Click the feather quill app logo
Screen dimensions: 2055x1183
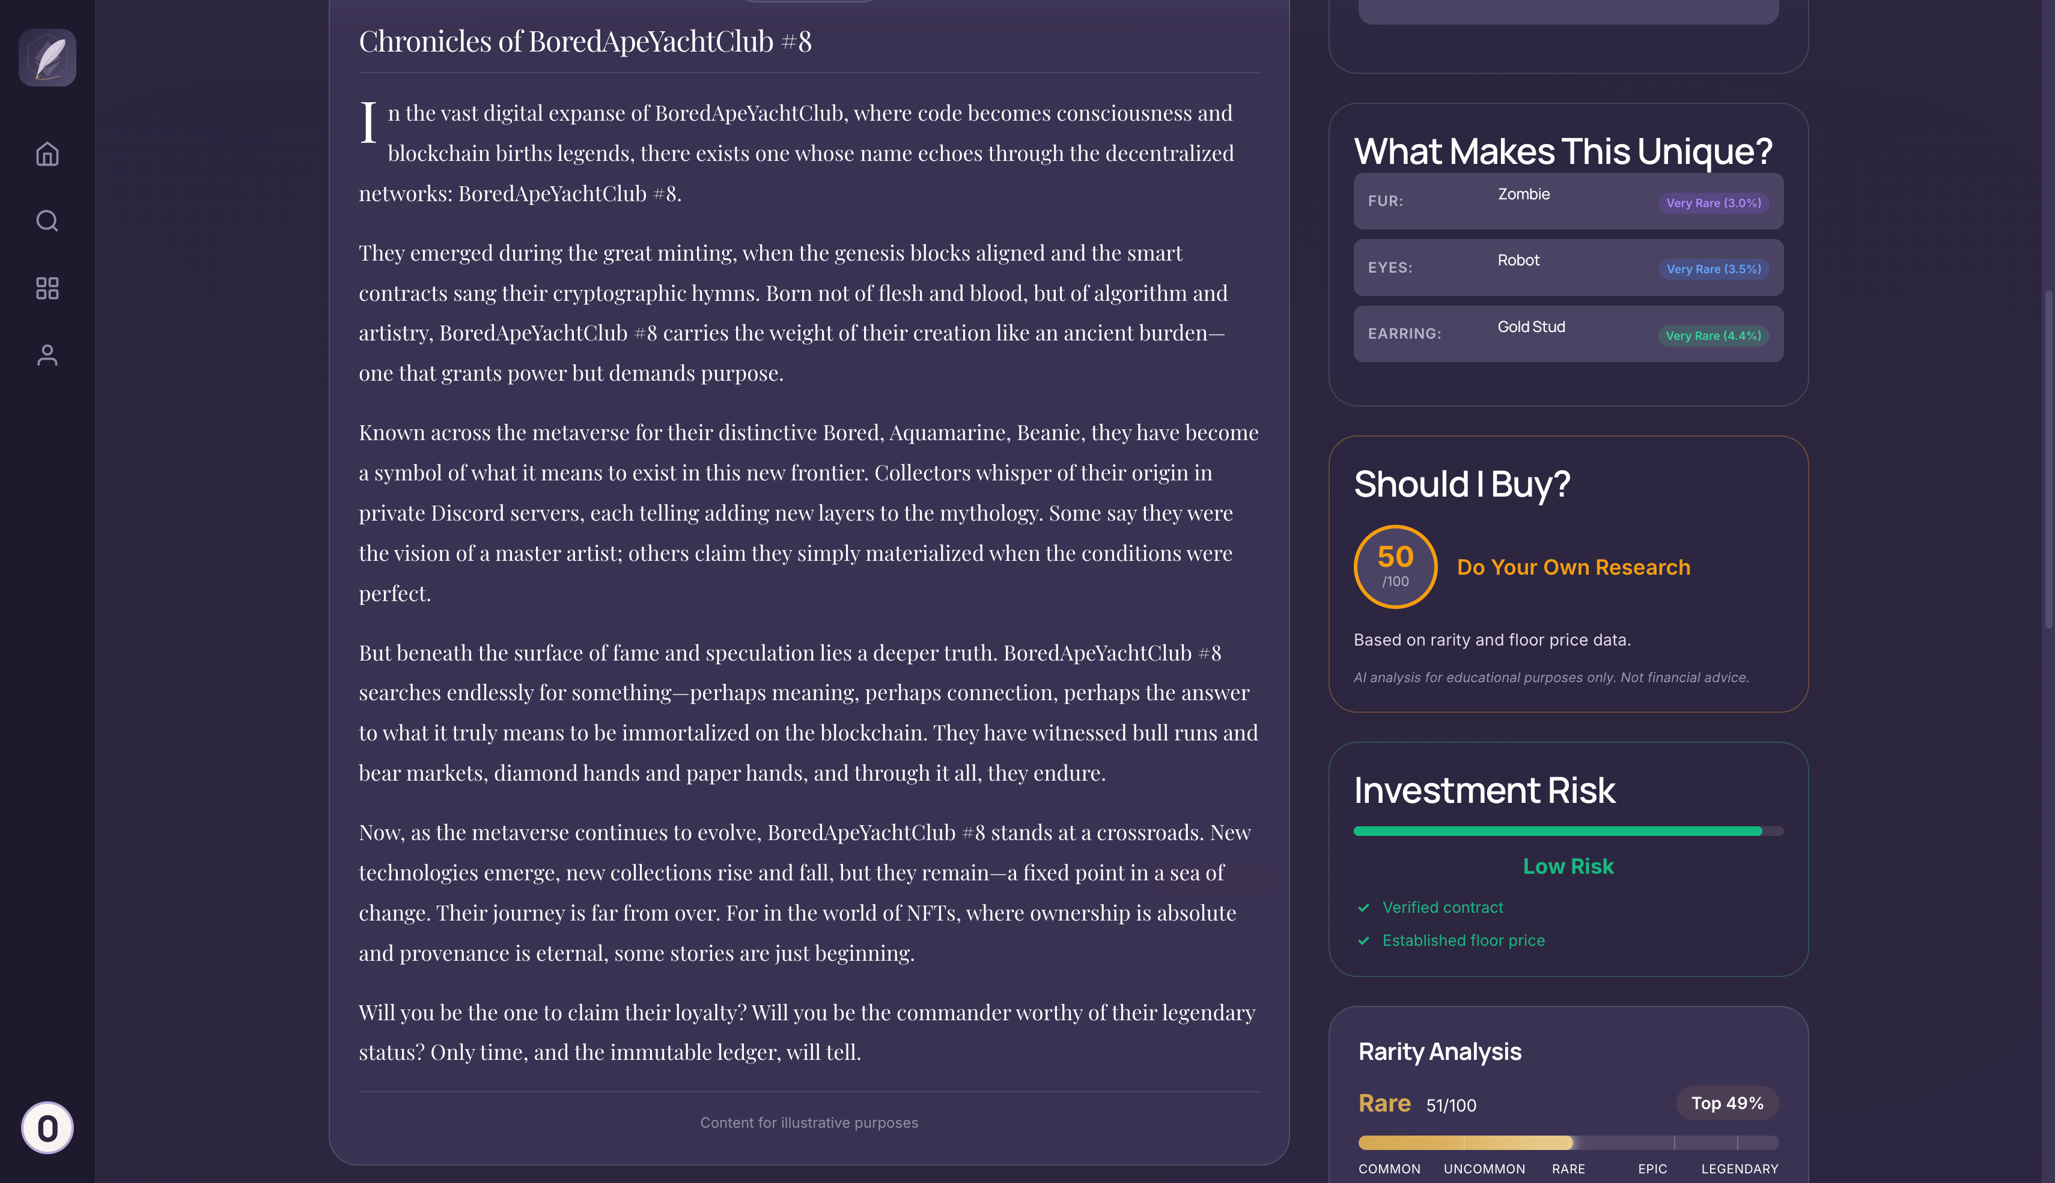[47, 58]
